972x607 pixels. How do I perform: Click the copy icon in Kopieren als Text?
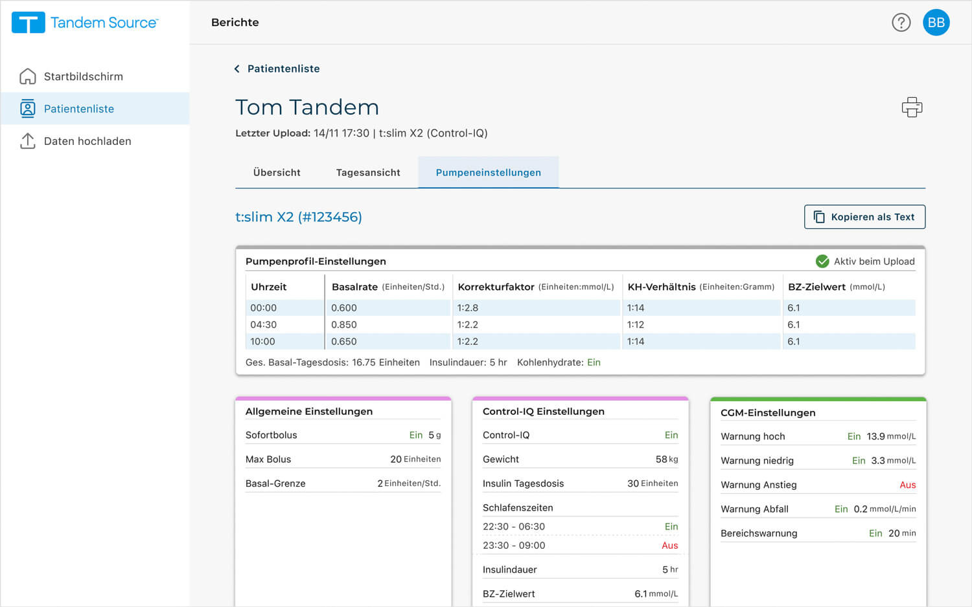pyautogui.click(x=819, y=217)
